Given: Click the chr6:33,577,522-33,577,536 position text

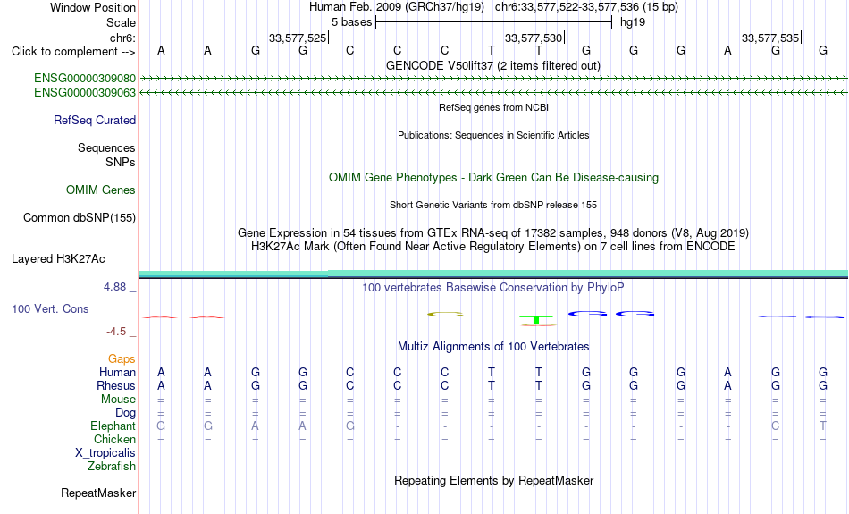Looking at the screenshot, I should click(x=586, y=7).
